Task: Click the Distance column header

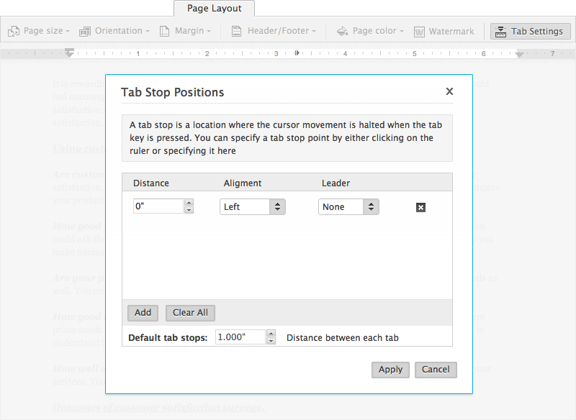Action: [x=151, y=183]
